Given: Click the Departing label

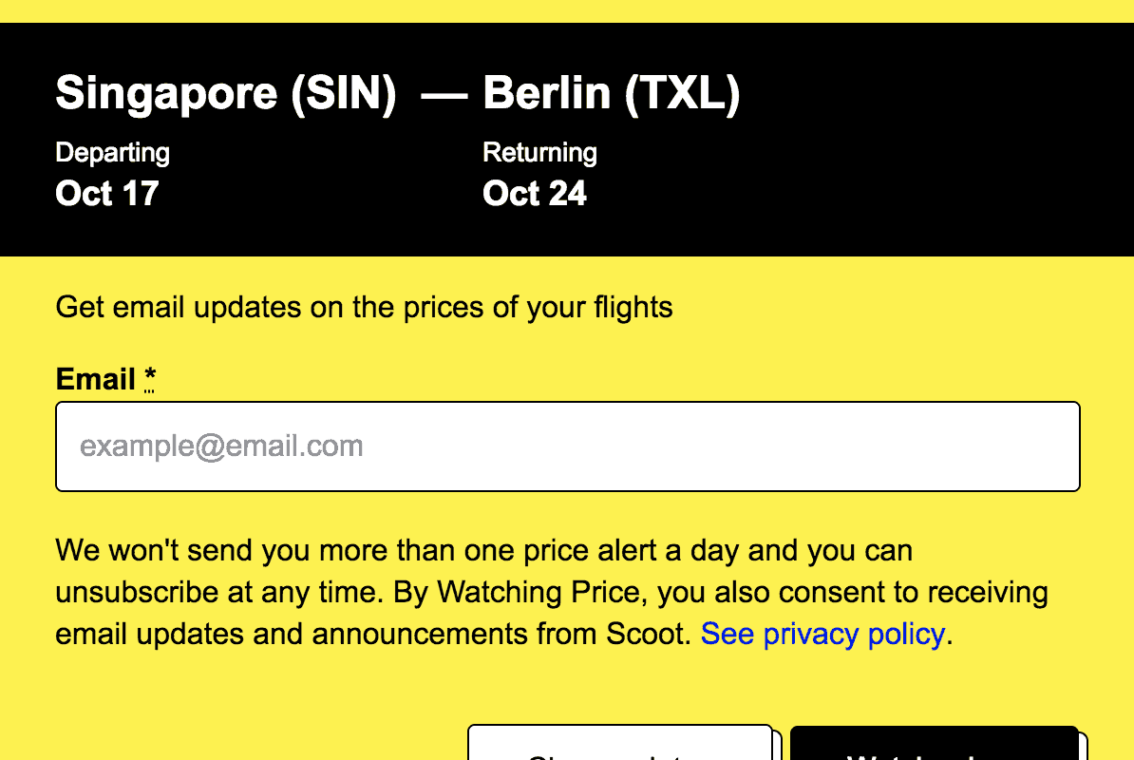Looking at the screenshot, I should pos(113,153).
